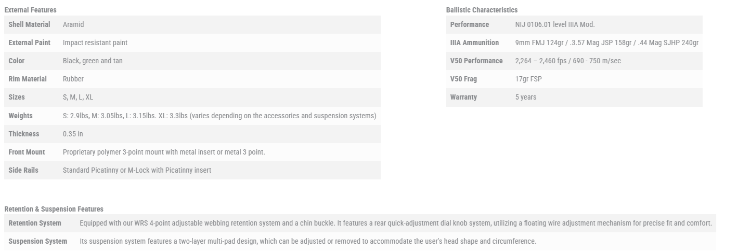Click the Suspension System row label
The image size is (738, 252).
click(37, 241)
